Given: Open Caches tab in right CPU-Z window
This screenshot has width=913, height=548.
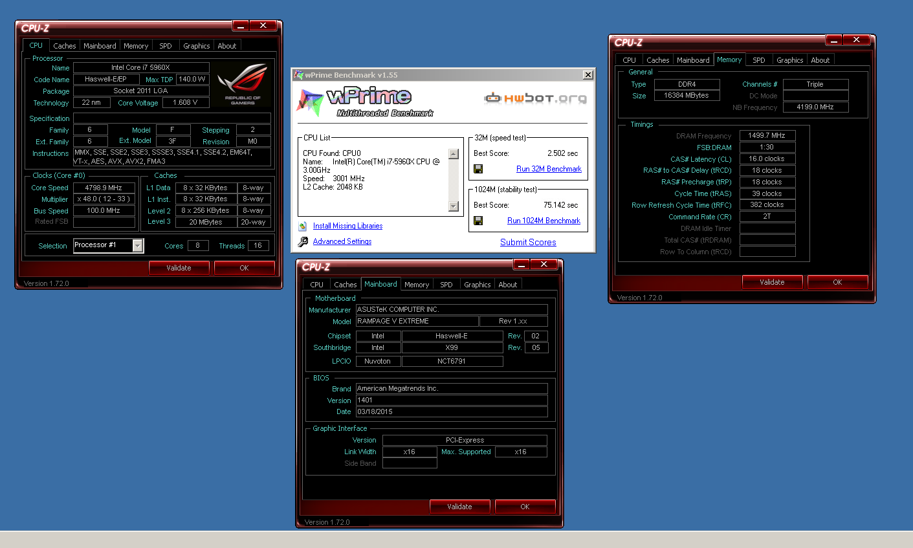Looking at the screenshot, I should point(658,60).
